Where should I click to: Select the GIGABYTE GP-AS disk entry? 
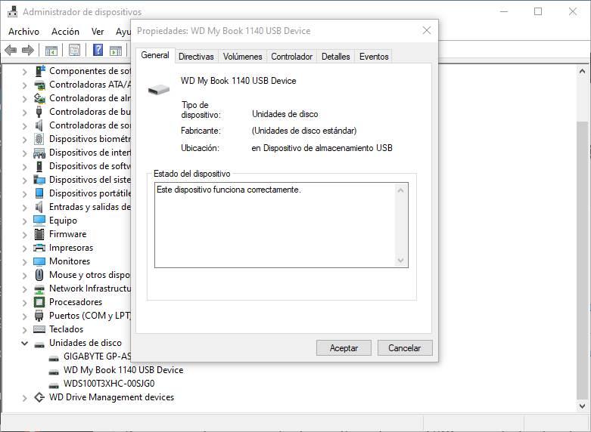point(97,356)
